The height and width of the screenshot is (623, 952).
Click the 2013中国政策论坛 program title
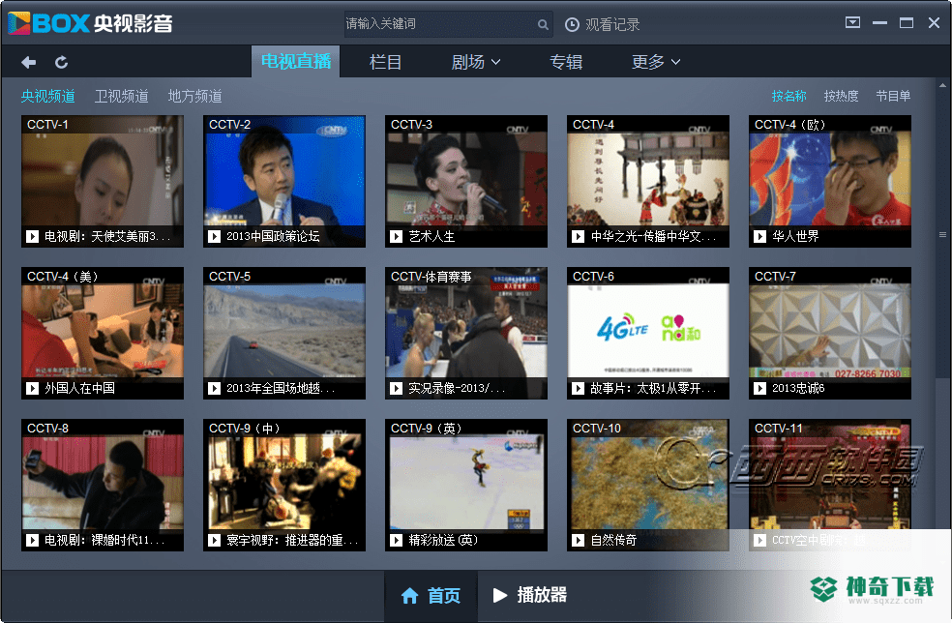click(273, 236)
